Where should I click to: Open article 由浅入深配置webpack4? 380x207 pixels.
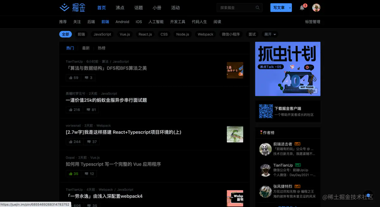coord(104,196)
